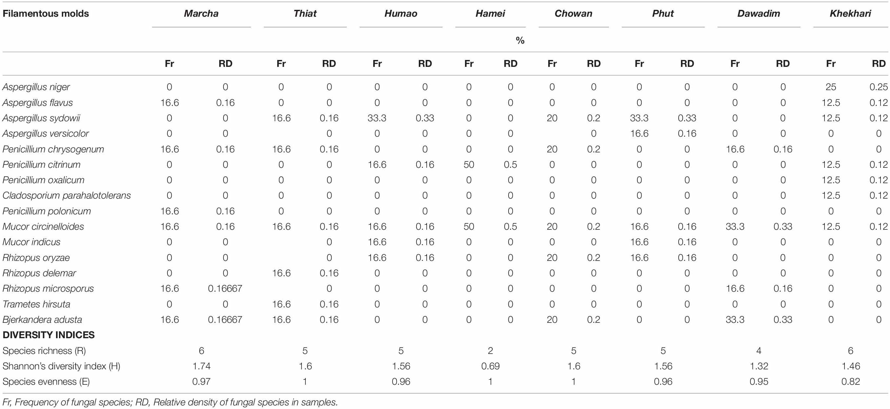
Task: Select the Aspergillus niger row label
Action: 36,87
